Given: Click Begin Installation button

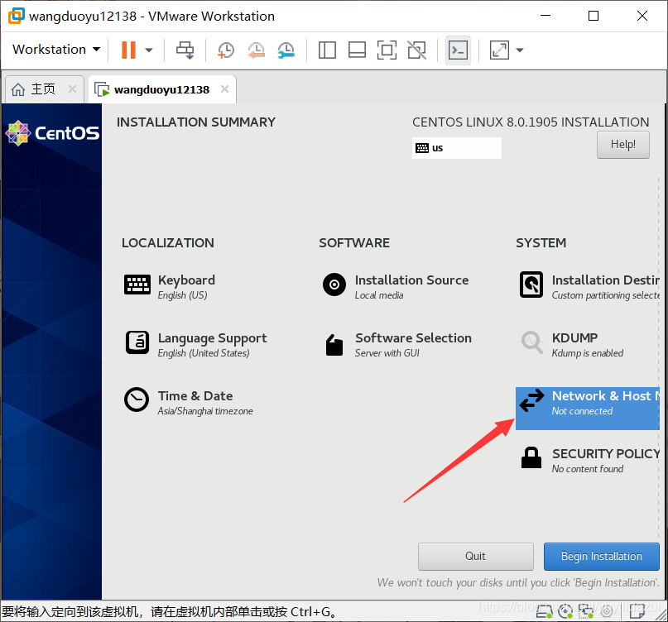Looking at the screenshot, I should pyautogui.click(x=601, y=556).
